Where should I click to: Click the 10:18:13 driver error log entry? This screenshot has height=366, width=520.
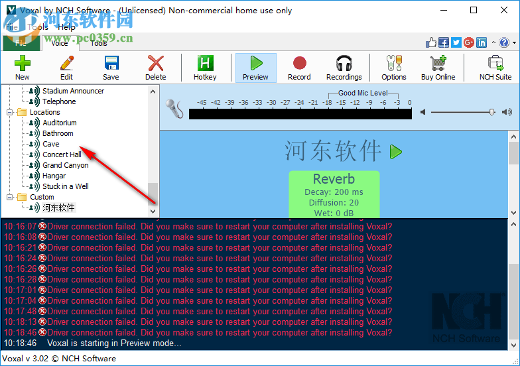[198, 322]
